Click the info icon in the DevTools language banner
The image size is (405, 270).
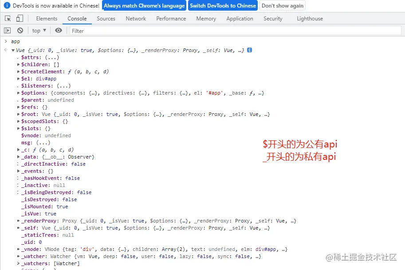(7, 5)
